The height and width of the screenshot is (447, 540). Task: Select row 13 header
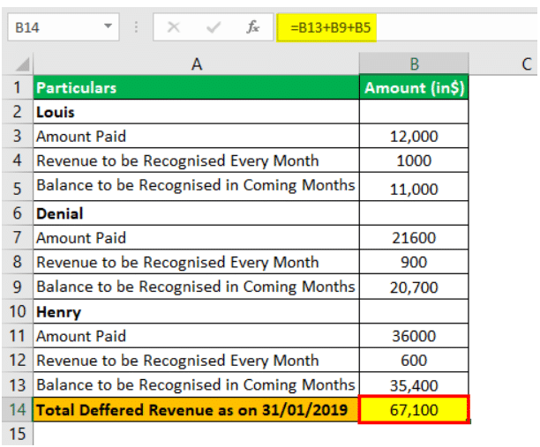18,384
